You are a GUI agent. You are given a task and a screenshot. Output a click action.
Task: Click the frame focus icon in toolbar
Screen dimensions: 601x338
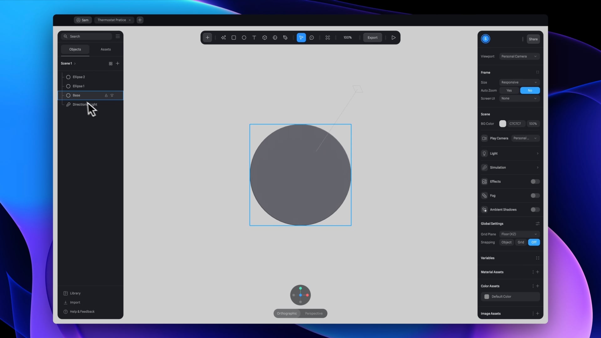[328, 38]
